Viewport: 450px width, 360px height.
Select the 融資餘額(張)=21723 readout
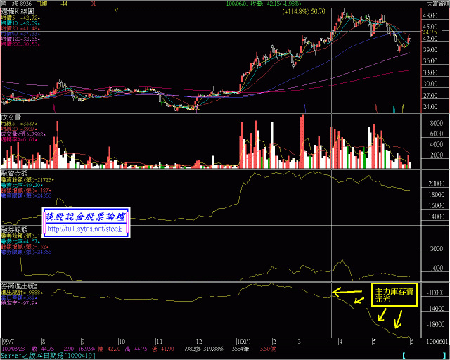27,180
